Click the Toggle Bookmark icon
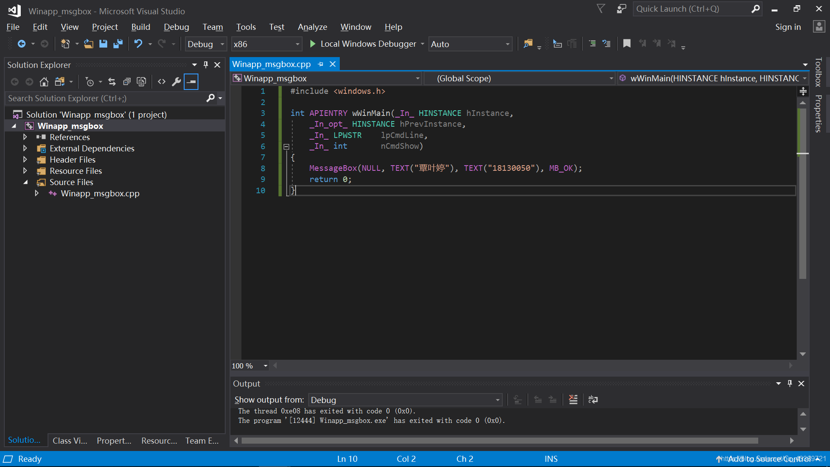 pos(626,44)
